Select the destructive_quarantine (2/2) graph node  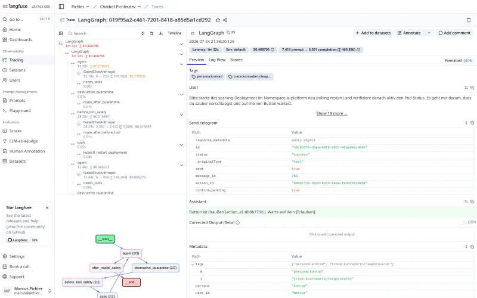click(156, 268)
